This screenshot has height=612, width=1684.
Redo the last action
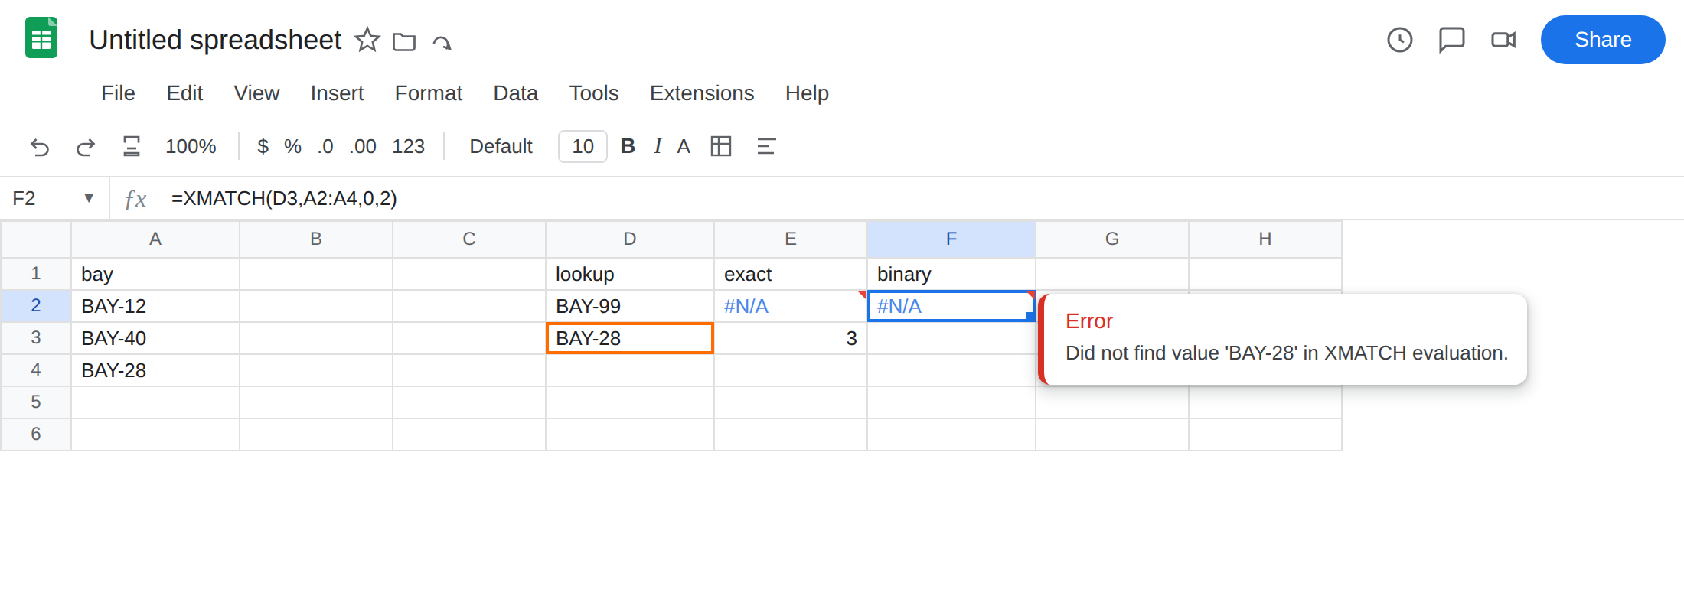86,147
